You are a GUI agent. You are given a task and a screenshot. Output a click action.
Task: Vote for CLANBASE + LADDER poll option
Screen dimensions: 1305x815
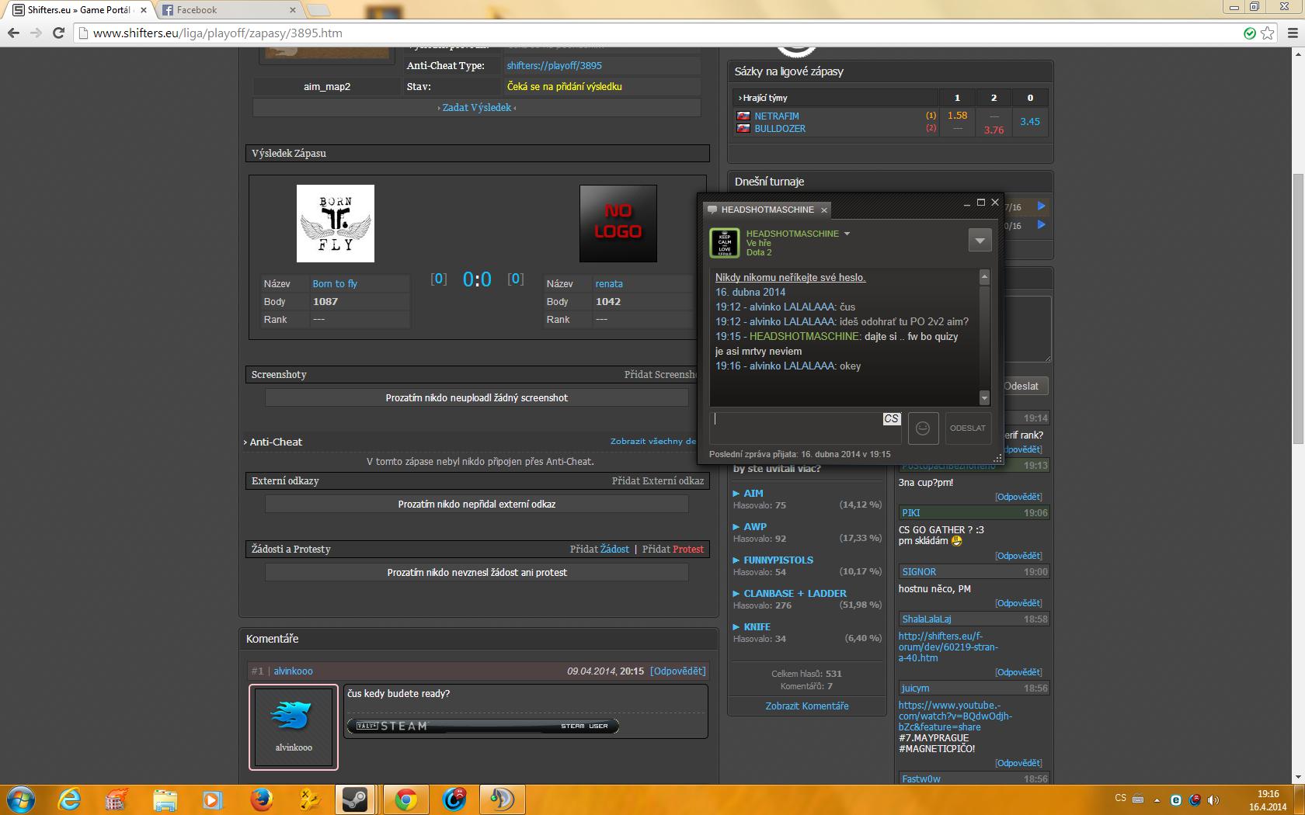click(x=795, y=594)
